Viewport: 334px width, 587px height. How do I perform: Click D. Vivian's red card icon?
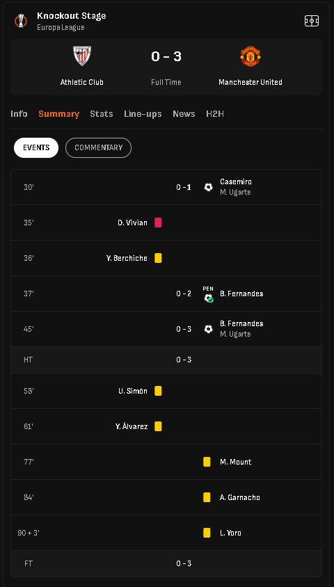click(x=158, y=223)
